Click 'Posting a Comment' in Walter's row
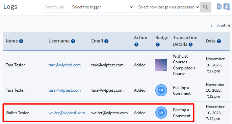Screen dimensions: 232x124 pyautogui.click(x=182, y=113)
